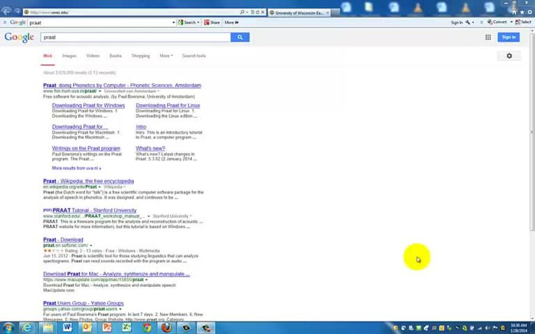Click into the Google search box containing praat
The width and height of the screenshot is (535, 334).
[x=136, y=37]
